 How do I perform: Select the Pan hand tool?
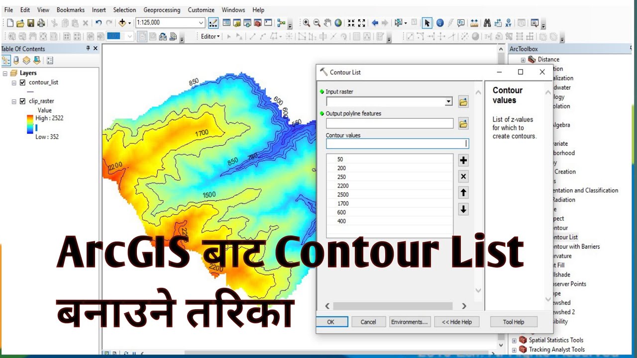pos(327,23)
